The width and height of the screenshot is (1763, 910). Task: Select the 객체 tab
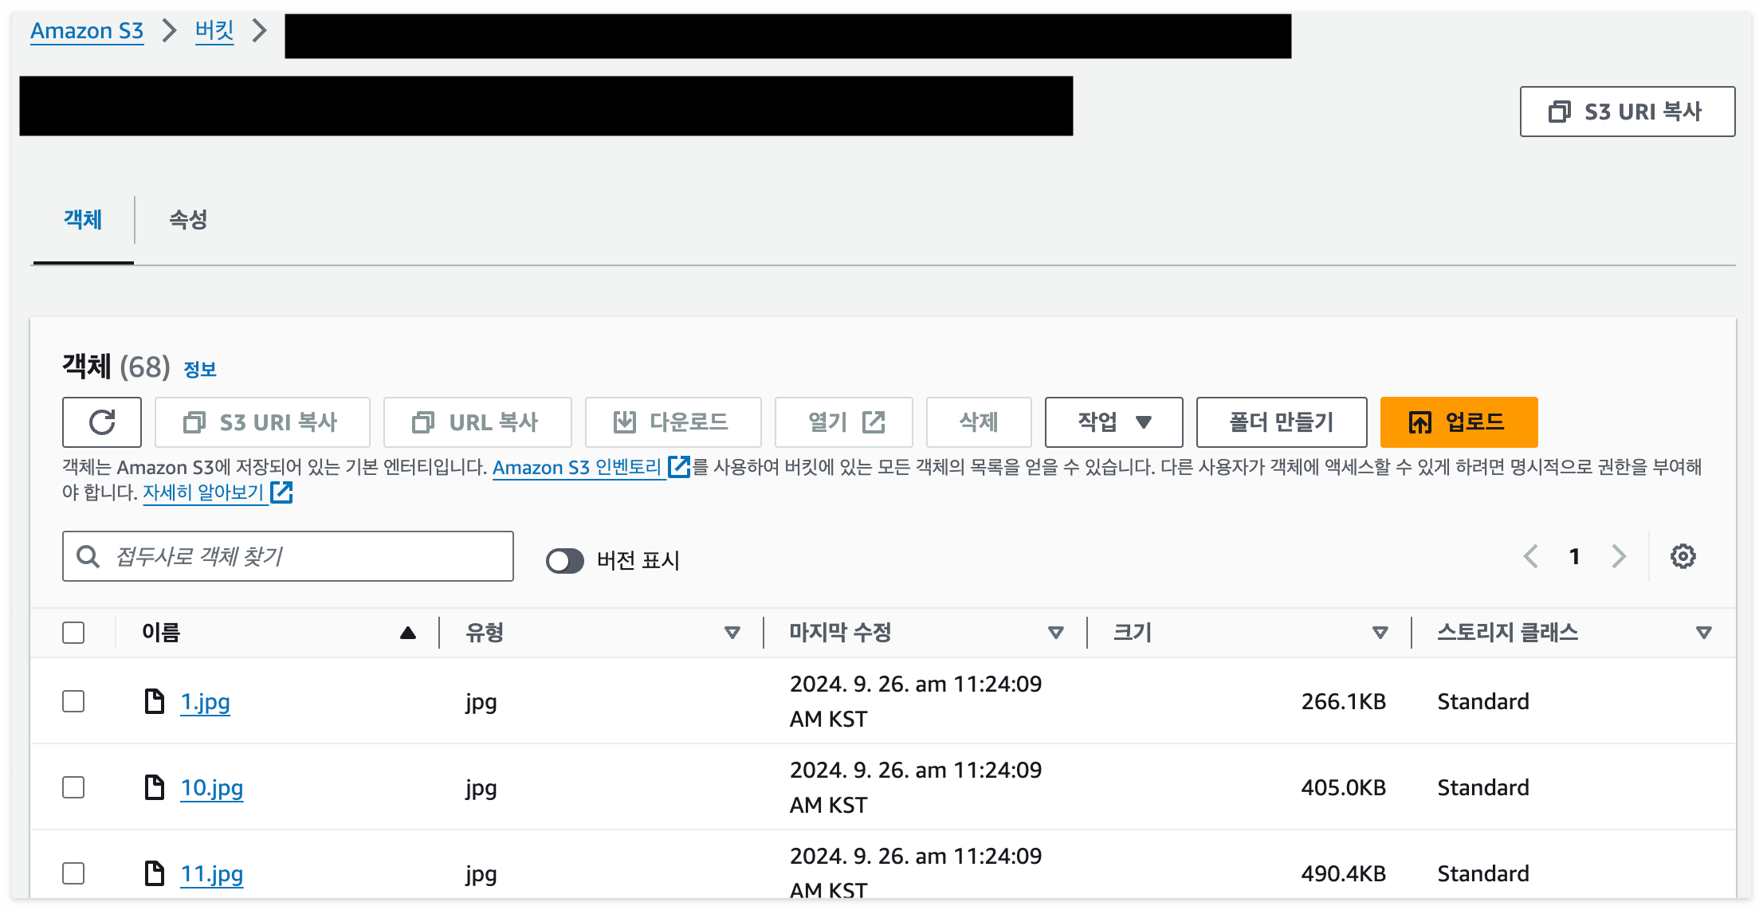(83, 220)
